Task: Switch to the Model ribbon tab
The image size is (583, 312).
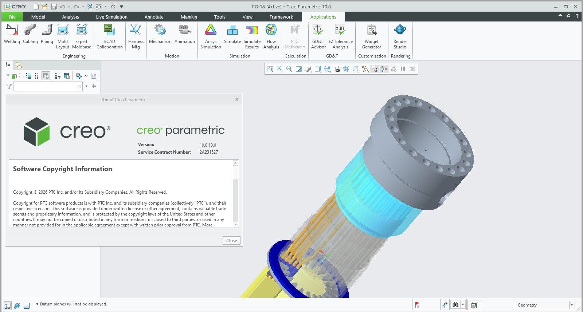Action: click(38, 17)
